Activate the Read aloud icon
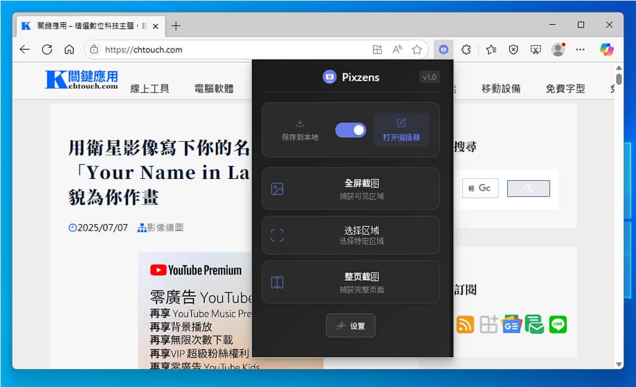The width and height of the screenshot is (636, 387). click(x=397, y=50)
